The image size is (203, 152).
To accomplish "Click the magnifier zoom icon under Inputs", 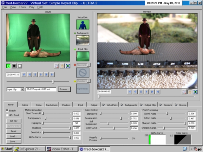I will point(56,66).
